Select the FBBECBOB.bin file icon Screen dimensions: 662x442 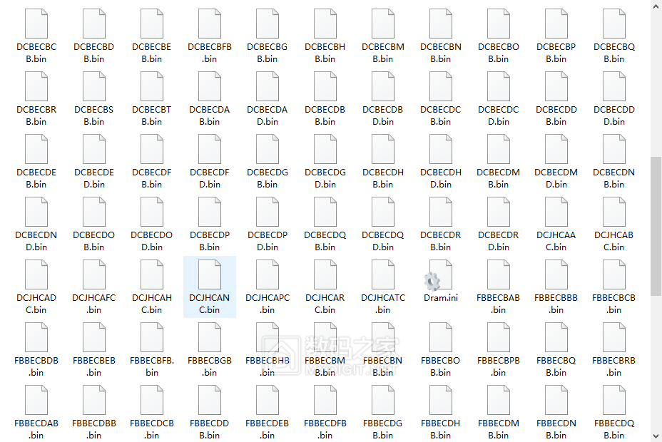(441, 338)
